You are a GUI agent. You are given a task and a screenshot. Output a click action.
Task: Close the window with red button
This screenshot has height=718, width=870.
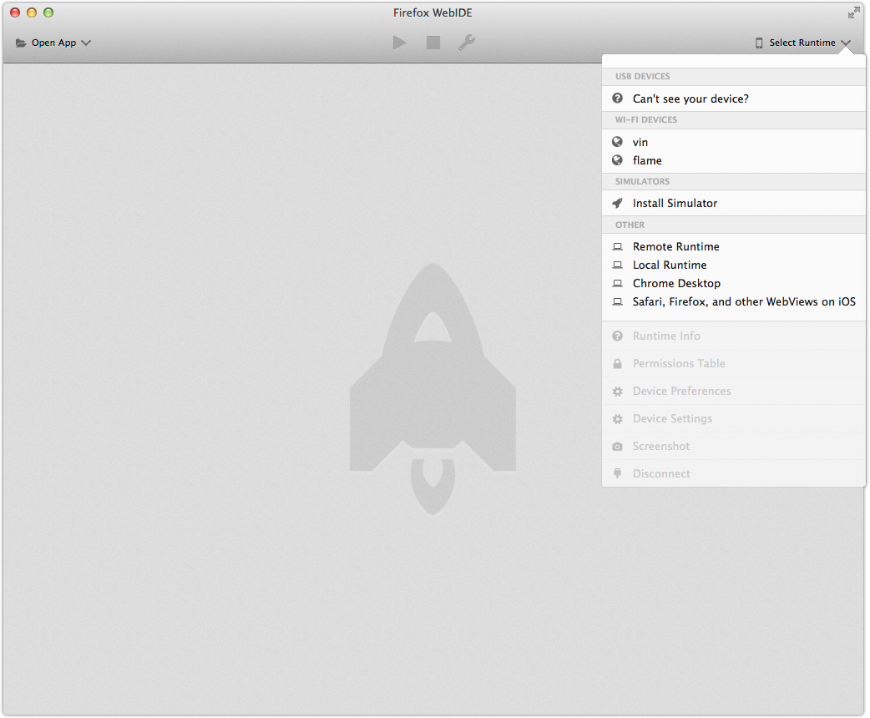15,13
